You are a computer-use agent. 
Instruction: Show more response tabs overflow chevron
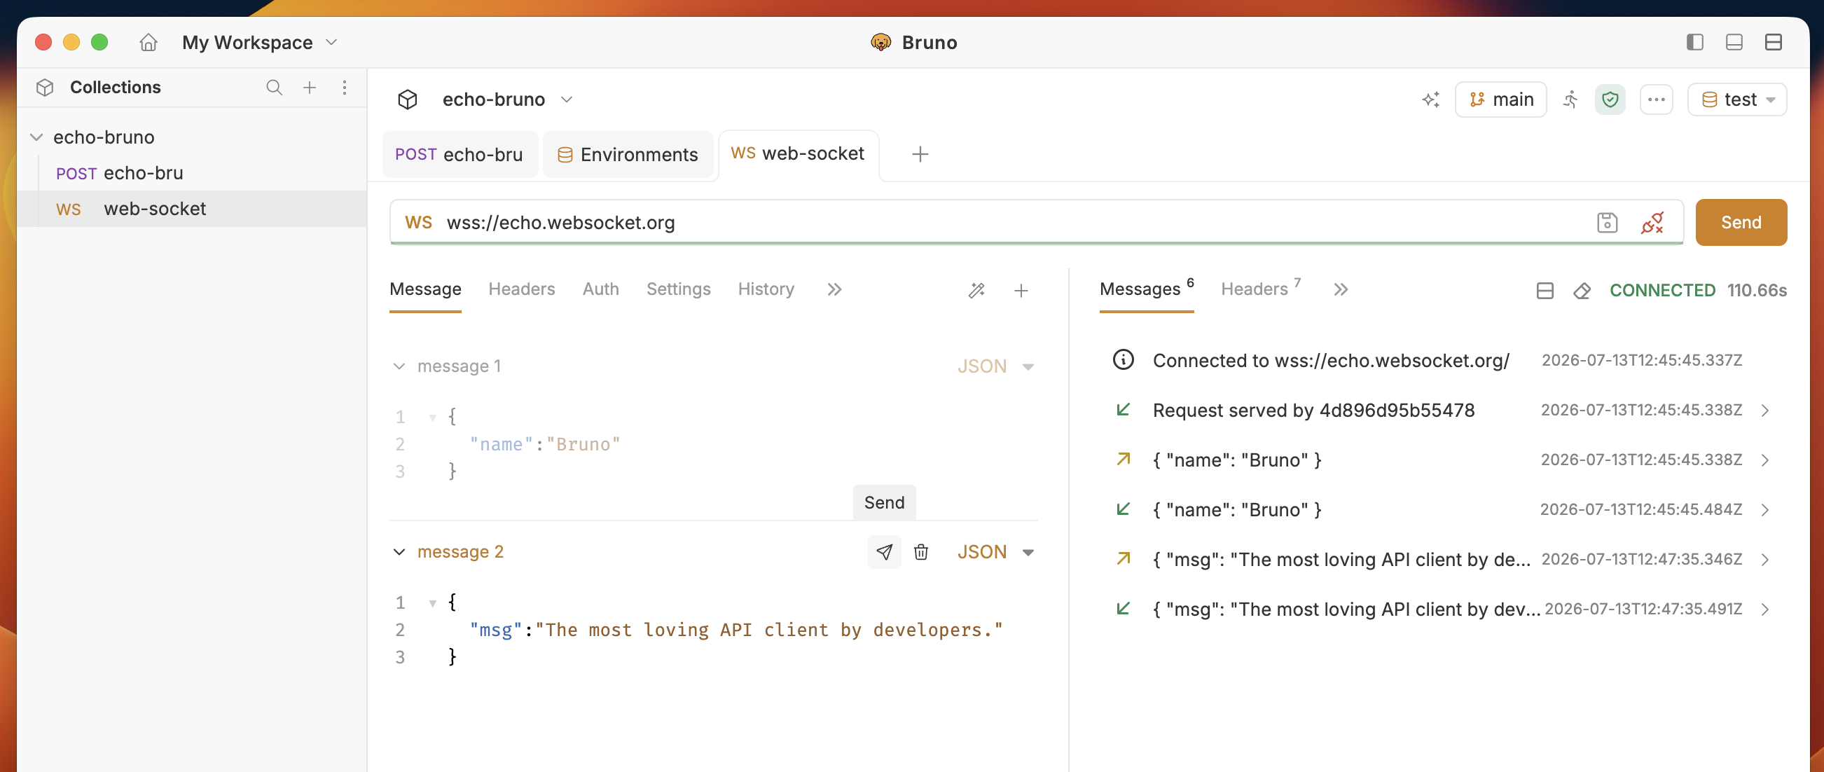(x=1341, y=289)
